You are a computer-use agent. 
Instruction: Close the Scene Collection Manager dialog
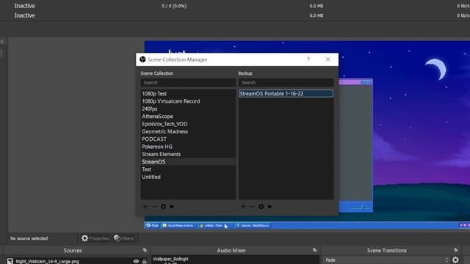click(x=328, y=59)
